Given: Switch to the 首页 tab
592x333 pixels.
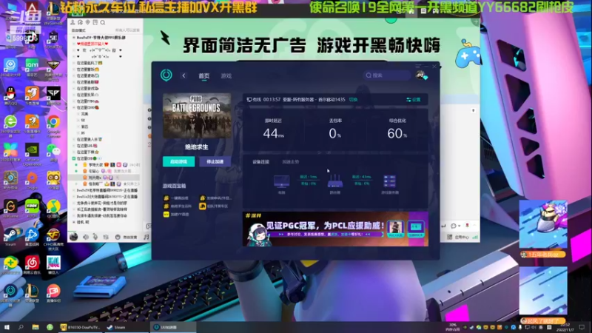Looking at the screenshot, I should tap(204, 76).
